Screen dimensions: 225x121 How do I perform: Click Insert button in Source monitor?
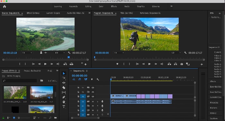coord(65,64)
